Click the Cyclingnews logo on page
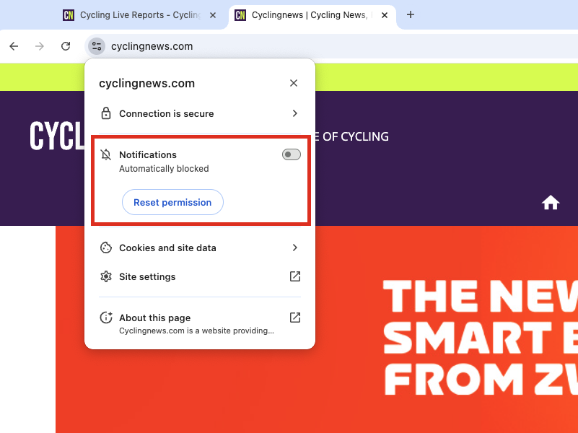The image size is (578, 433). 57,136
